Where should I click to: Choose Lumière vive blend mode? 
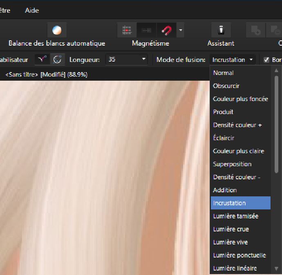tap(240, 242)
